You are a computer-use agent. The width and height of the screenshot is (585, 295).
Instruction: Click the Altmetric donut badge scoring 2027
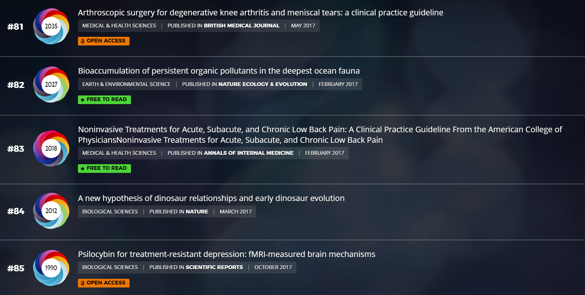click(51, 85)
